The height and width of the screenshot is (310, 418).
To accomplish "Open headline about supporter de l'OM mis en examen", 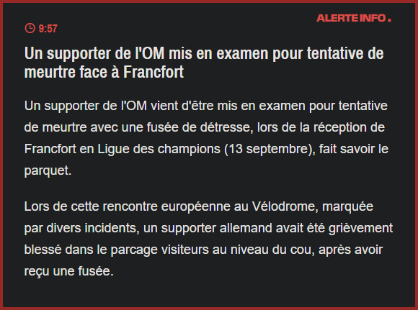I will 204,63.
